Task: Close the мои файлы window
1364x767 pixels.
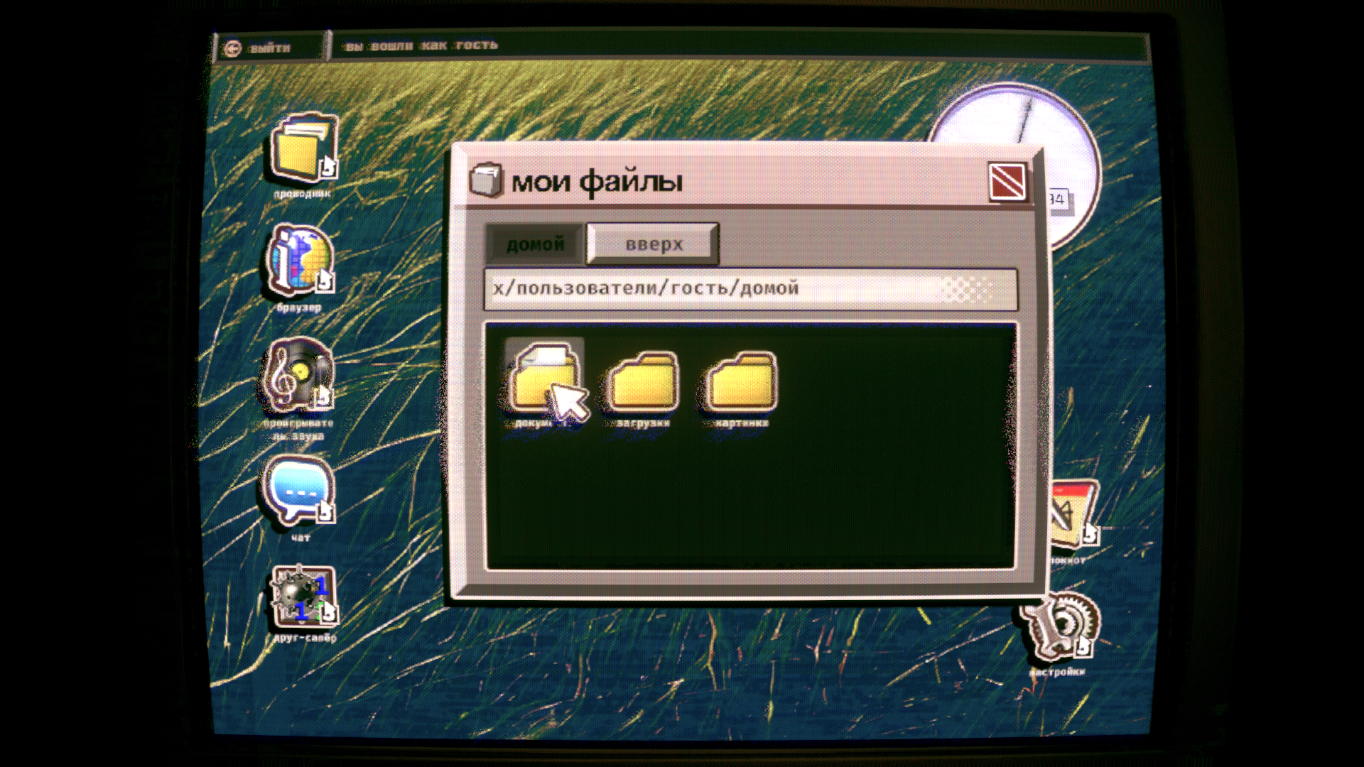Action: coord(1007,182)
